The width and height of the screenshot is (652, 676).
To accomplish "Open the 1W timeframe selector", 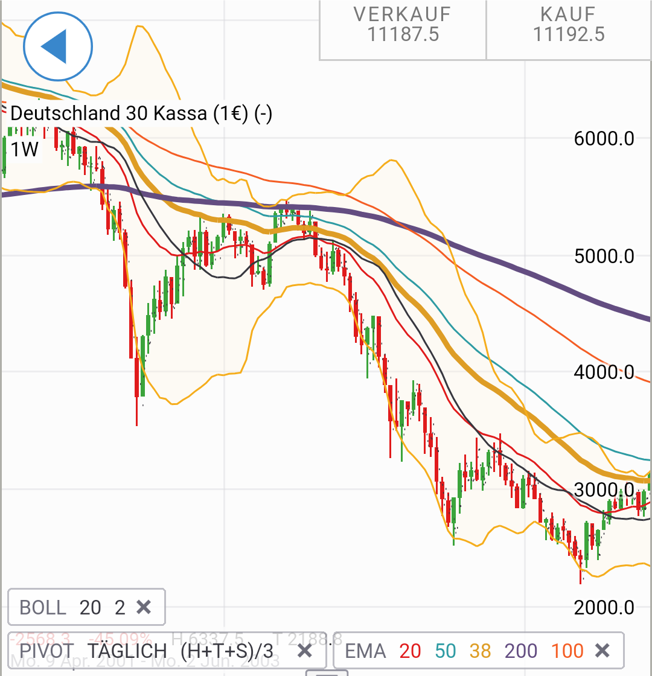I will point(25,148).
